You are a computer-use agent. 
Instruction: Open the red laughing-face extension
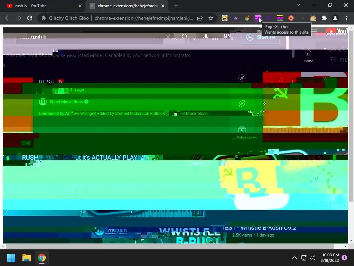(x=291, y=18)
